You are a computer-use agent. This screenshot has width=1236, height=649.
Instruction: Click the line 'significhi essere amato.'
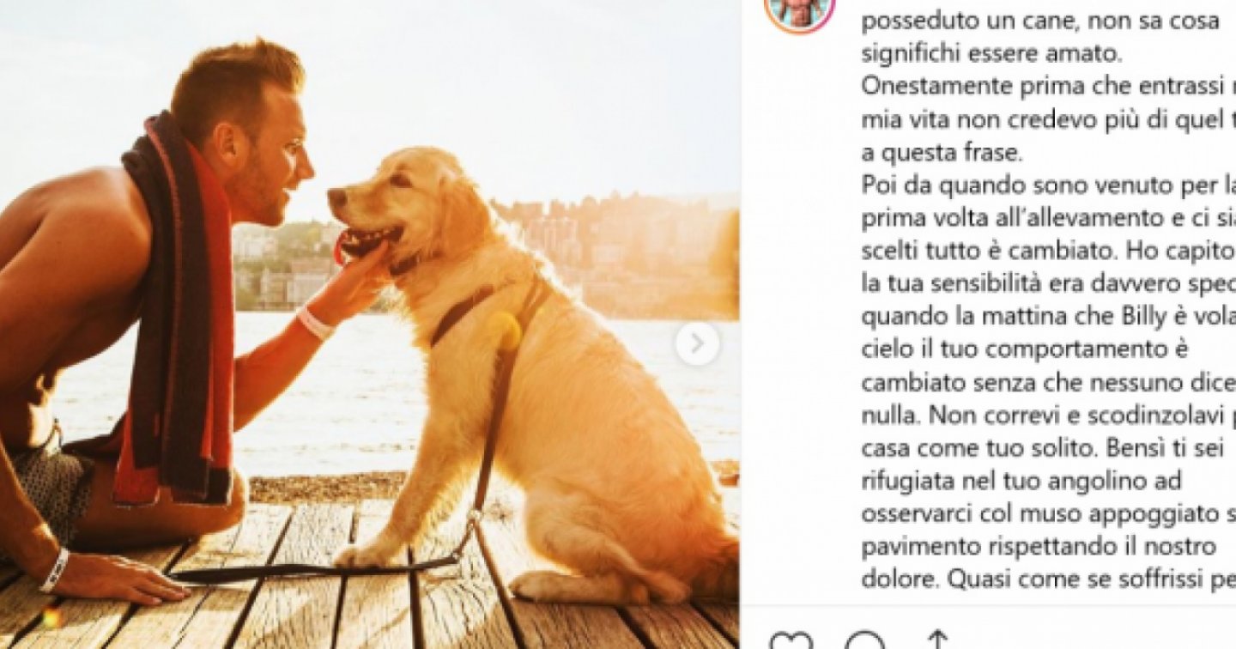coord(991,55)
